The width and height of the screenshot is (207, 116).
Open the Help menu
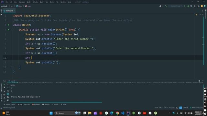70,2
